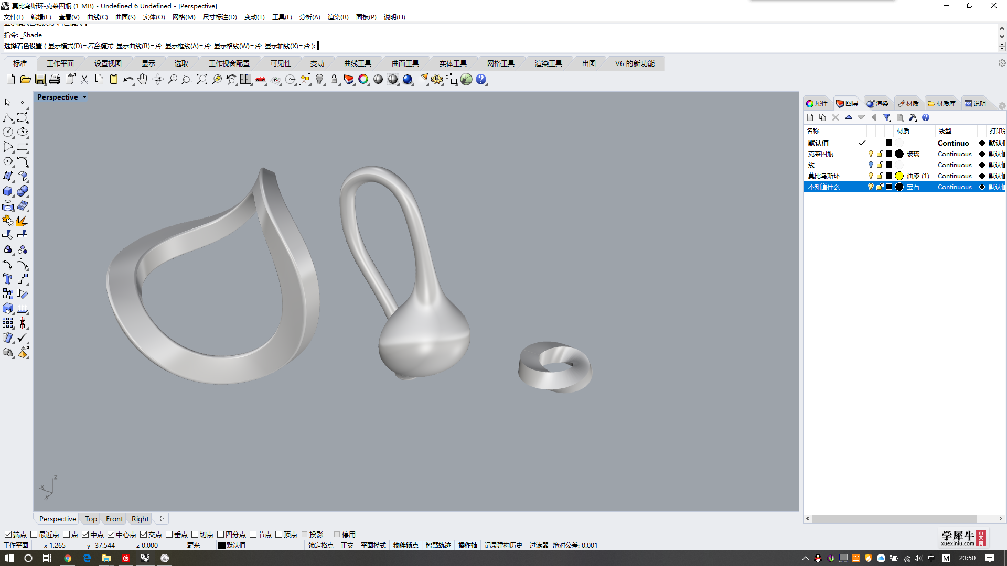Image resolution: width=1007 pixels, height=566 pixels.
Task: Select the Circle tool in left sidebar
Action: 8,132
